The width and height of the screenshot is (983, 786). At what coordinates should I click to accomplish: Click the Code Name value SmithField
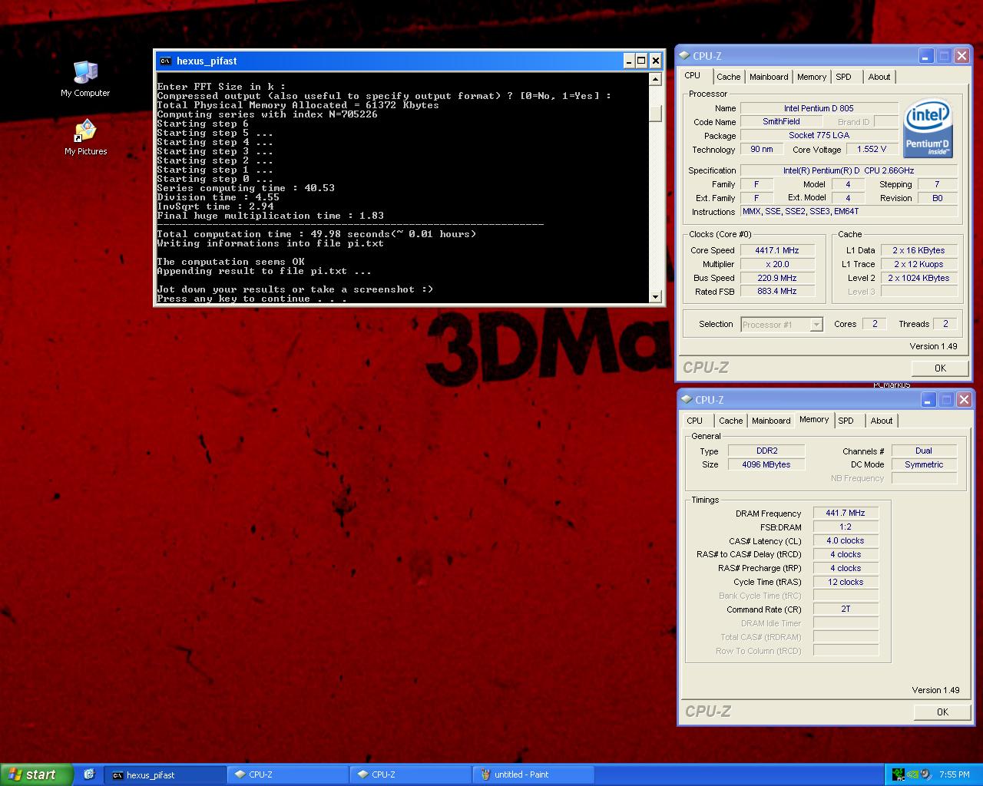781,121
